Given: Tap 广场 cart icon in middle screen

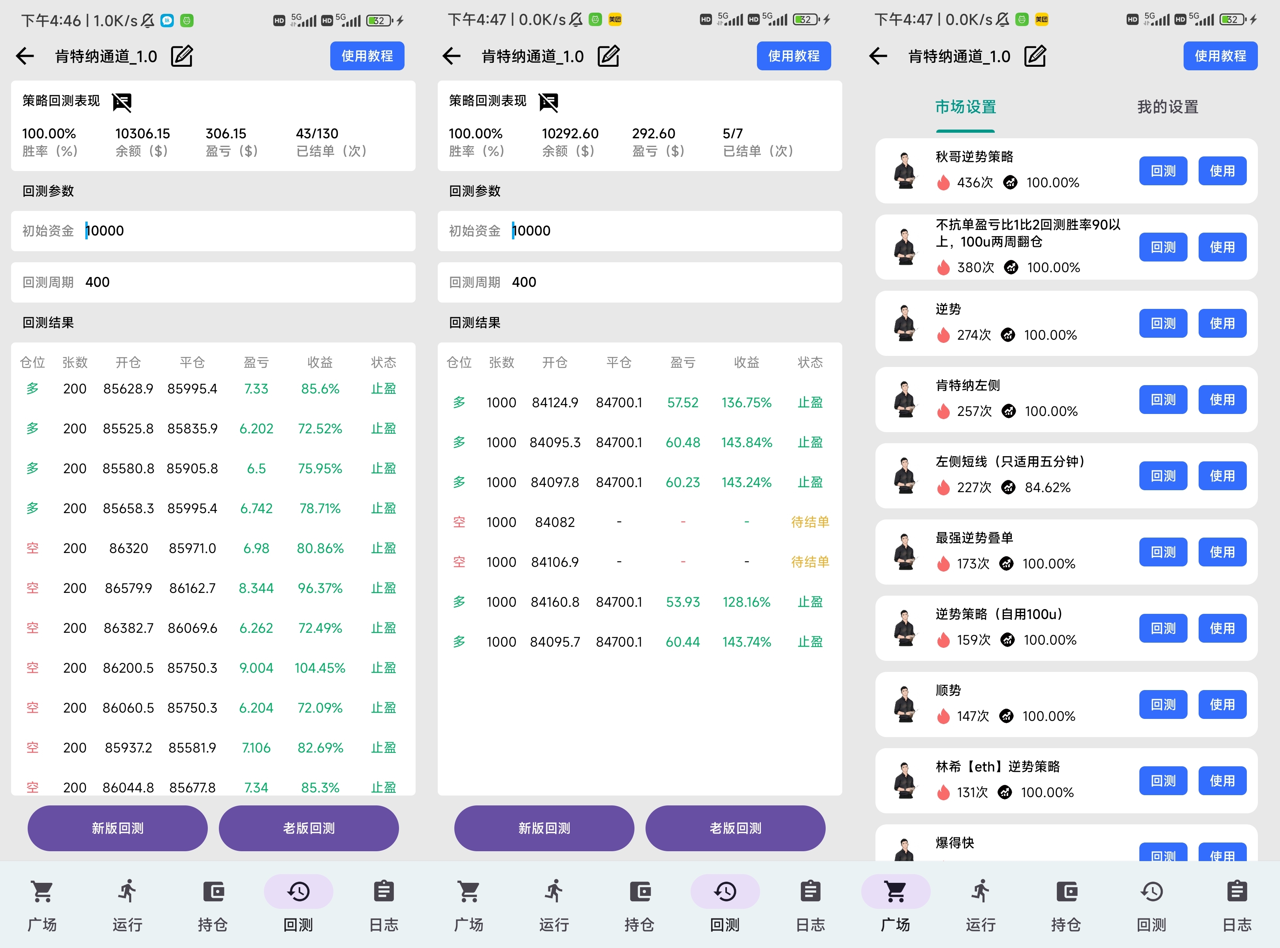Looking at the screenshot, I should click(469, 891).
